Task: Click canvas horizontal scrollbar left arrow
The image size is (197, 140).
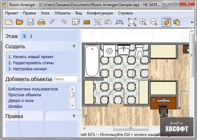Action: [84, 128]
